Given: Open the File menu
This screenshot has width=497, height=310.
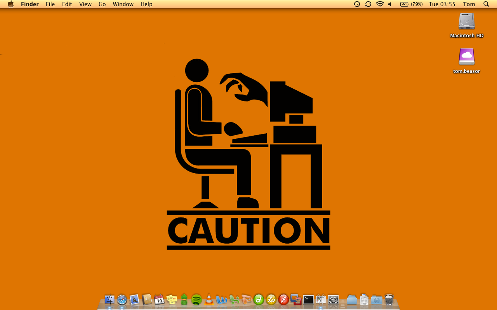Looking at the screenshot, I should (x=50, y=4).
